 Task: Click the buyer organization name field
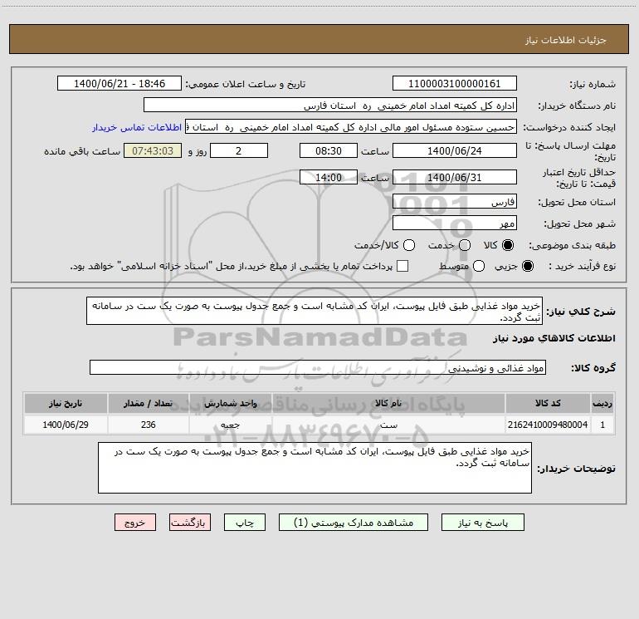pos(330,106)
